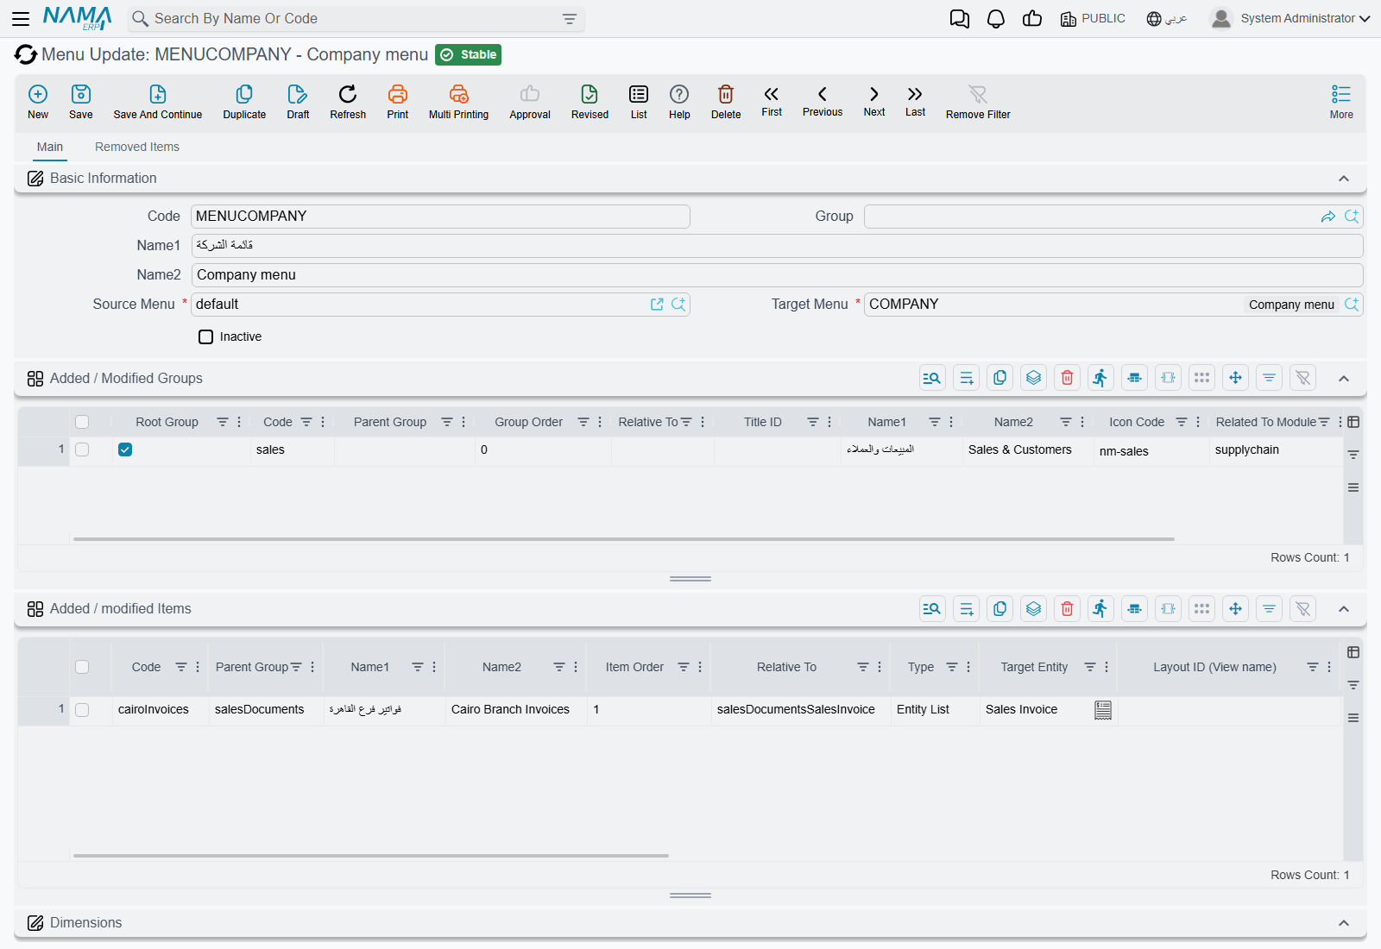Screen dimensions: 1381x949
Task: Go to the First record
Action: pos(772,100)
